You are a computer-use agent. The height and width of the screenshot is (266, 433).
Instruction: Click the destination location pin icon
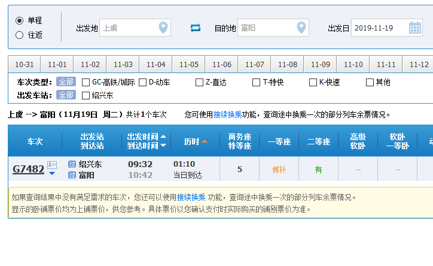coord(301,28)
